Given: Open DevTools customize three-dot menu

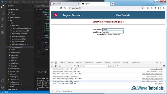Looking at the screenshot, I should (161, 63).
